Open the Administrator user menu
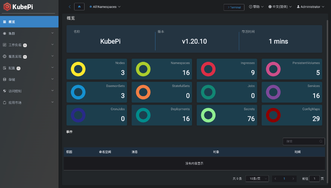 click(311, 7)
